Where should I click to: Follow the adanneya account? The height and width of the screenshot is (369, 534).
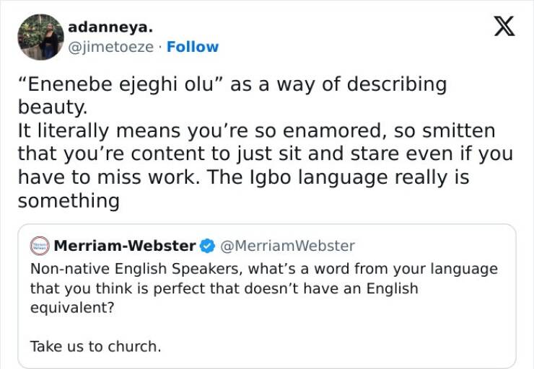tap(194, 47)
